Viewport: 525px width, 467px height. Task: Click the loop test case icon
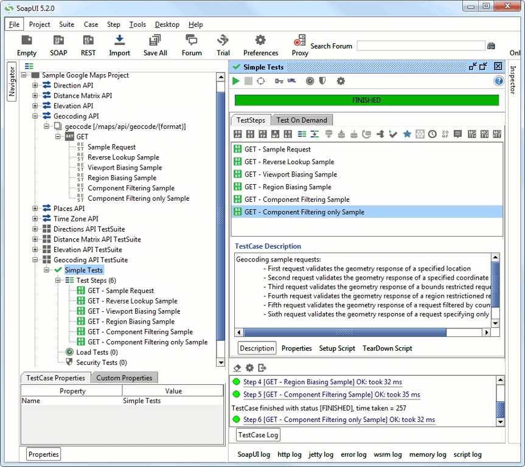click(x=261, y=81)
